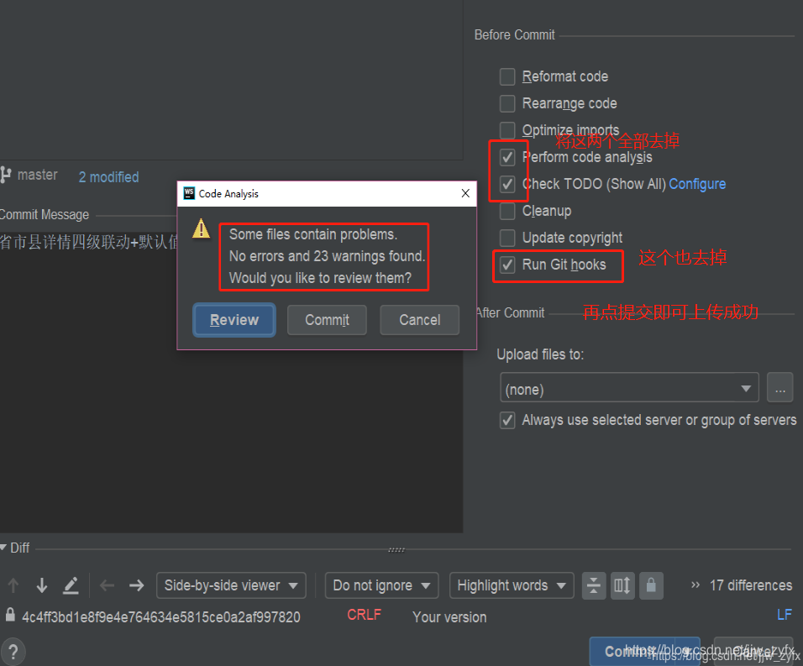Click the forward arrow in Diff toolbar

pyautogui.click(x=136, y=585)
